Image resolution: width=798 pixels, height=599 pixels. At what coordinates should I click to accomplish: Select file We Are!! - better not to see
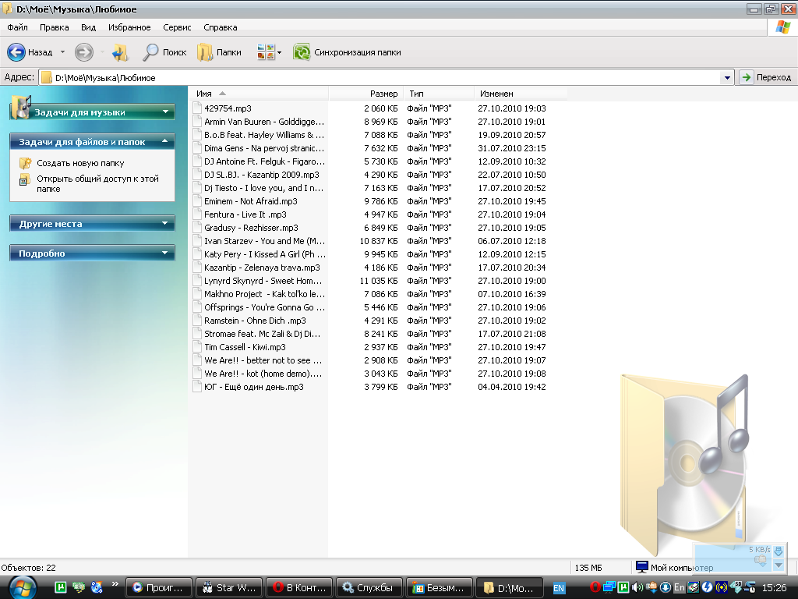(x=263, y=360)
